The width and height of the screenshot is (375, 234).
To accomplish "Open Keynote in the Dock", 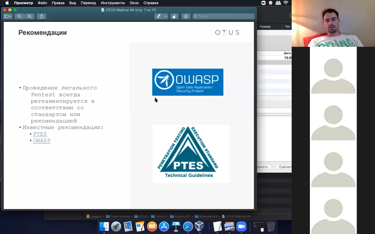I will [176, 226].
